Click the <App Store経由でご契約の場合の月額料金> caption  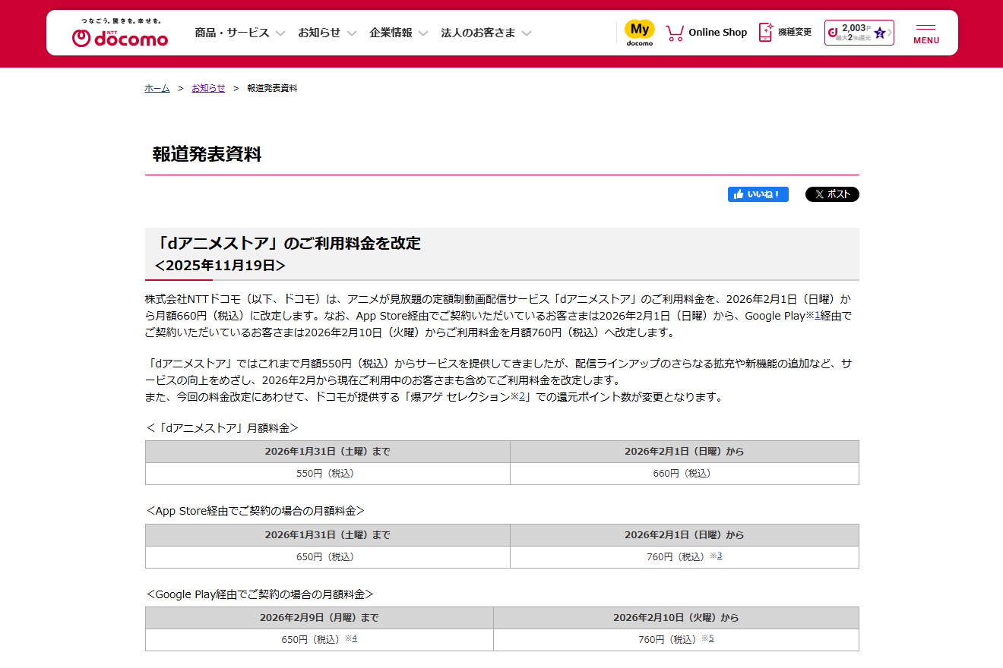(x=255, y=511)
